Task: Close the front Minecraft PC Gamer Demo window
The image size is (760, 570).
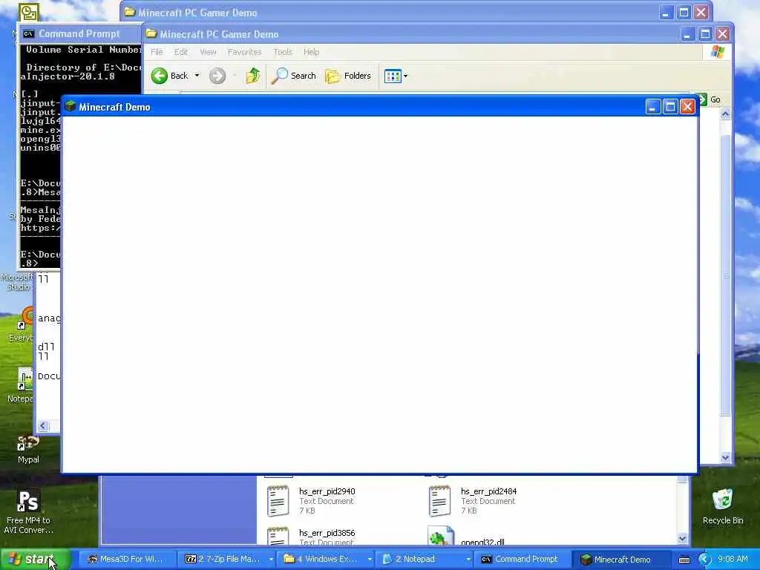Action: (x=722, y=34)
